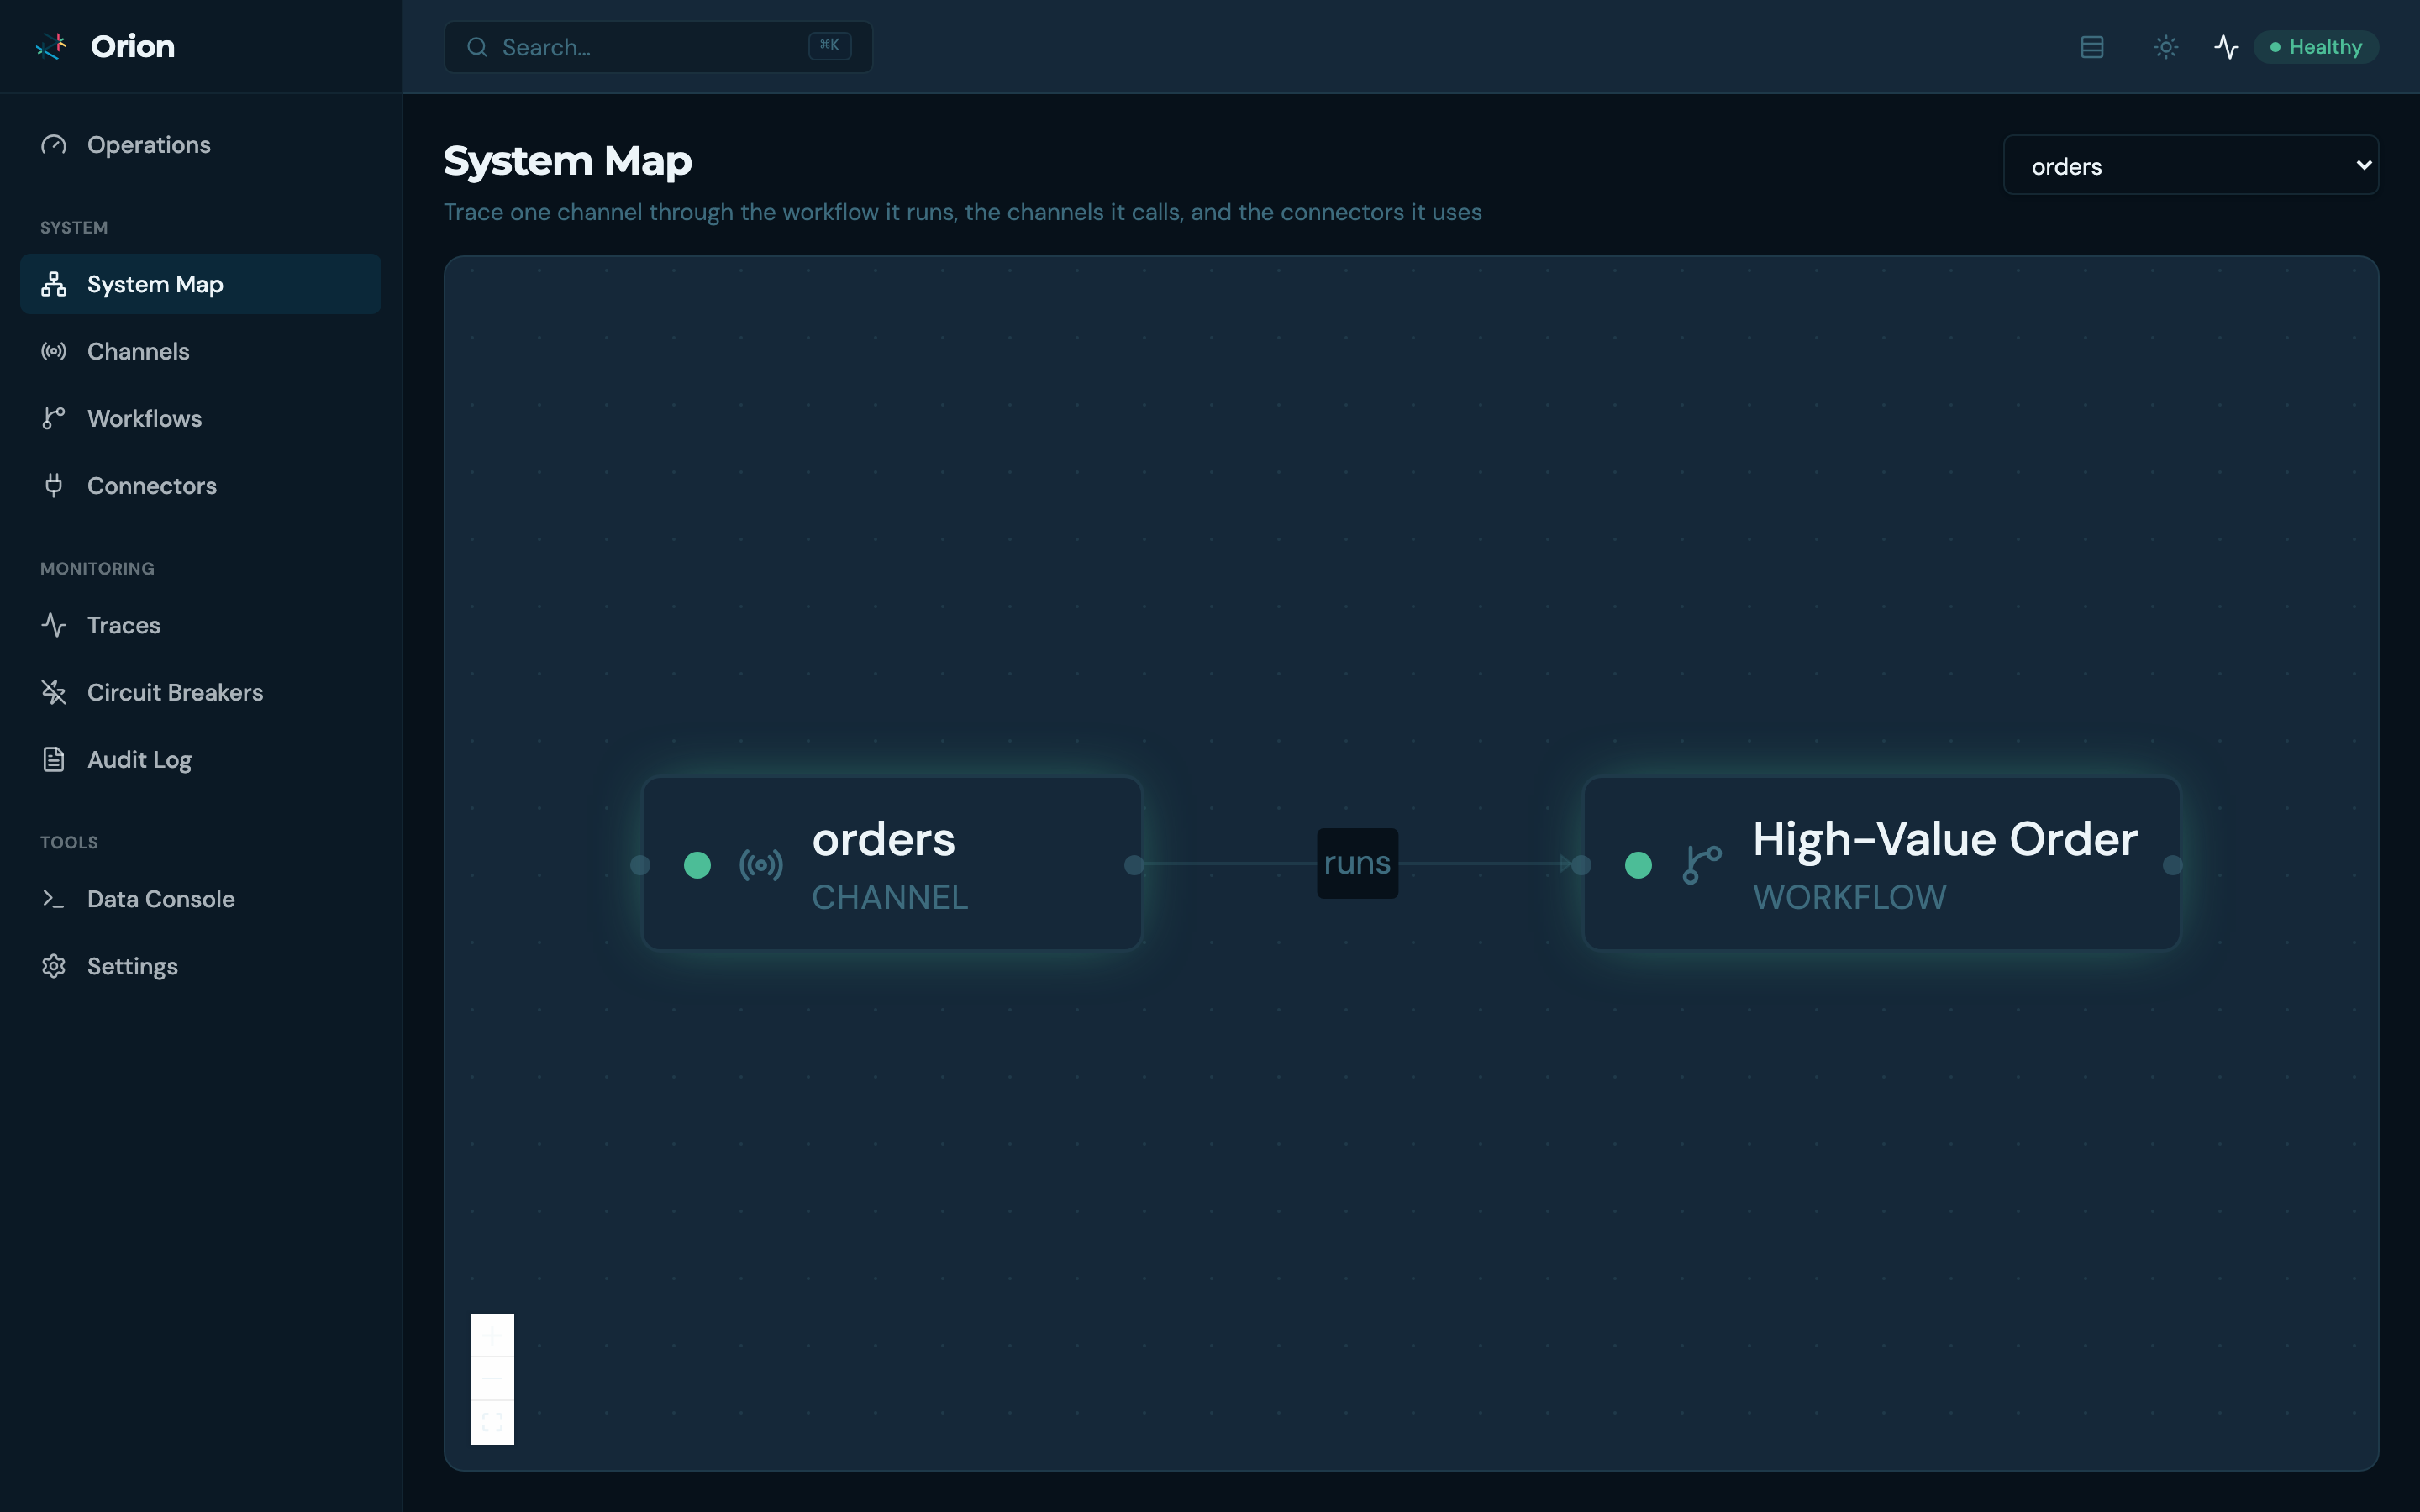Click the CHANNEL type label in orders node
The image size is (2420, 1512).
tap(890, 897)
